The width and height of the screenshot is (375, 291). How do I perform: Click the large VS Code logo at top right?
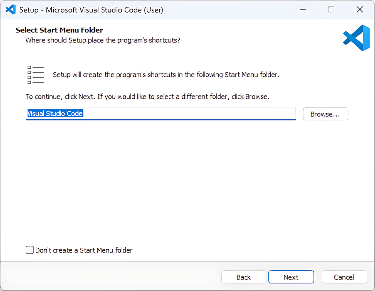(357, 38)
